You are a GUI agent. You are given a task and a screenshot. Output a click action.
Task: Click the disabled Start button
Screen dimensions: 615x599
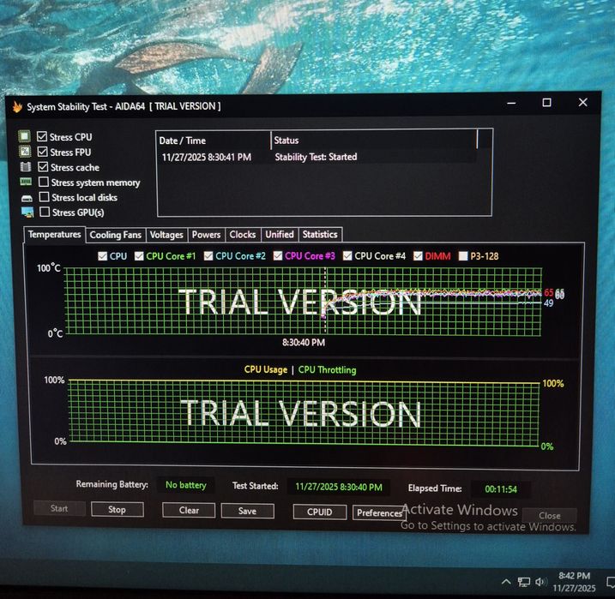click(59, 508)
